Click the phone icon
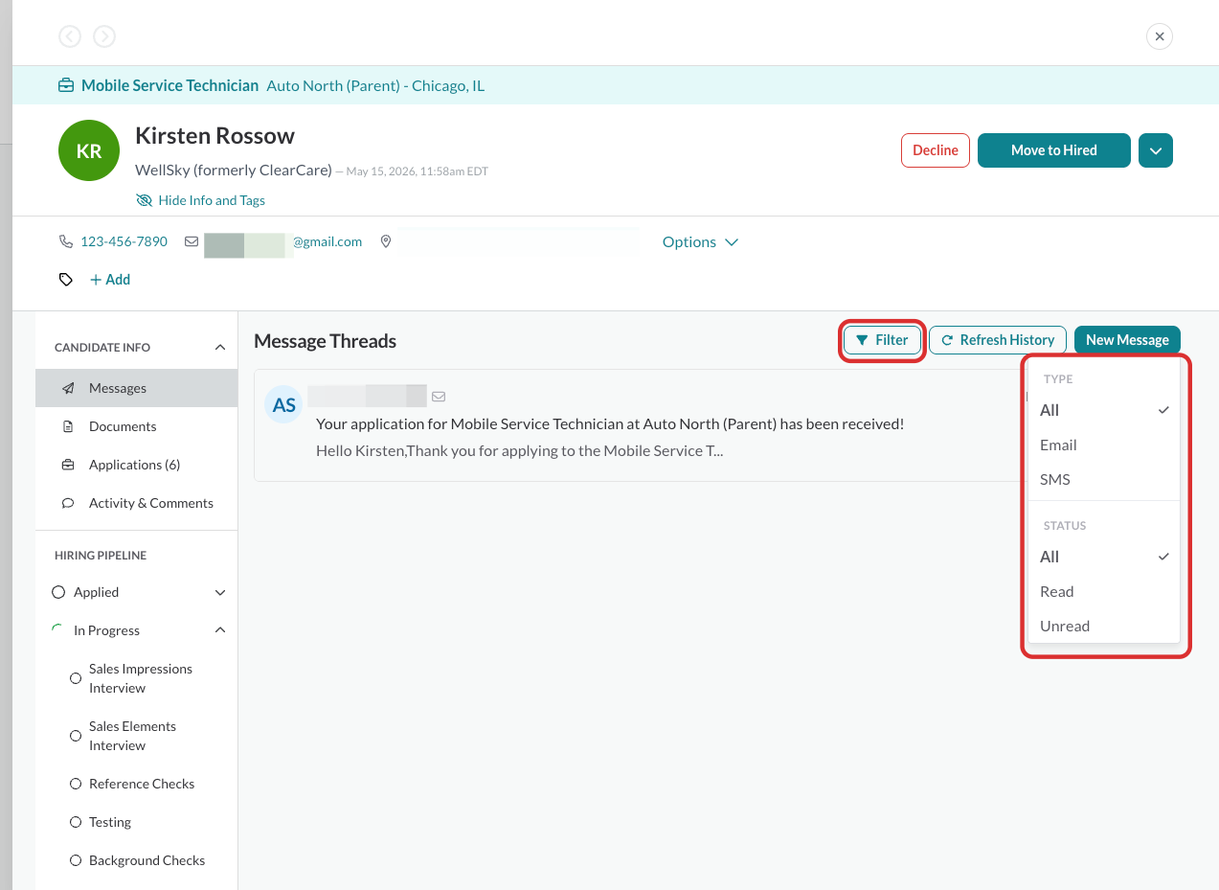1219x890 pixels. click(x=66, y=241)
